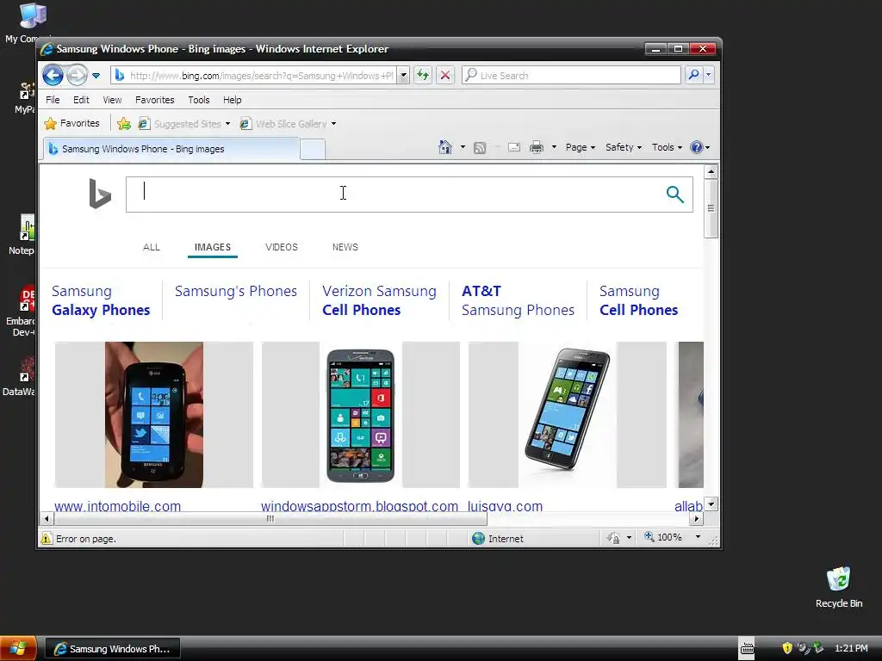882x661 pixels.
Task: Click the Favorites star button
Action: coord(72,123)
